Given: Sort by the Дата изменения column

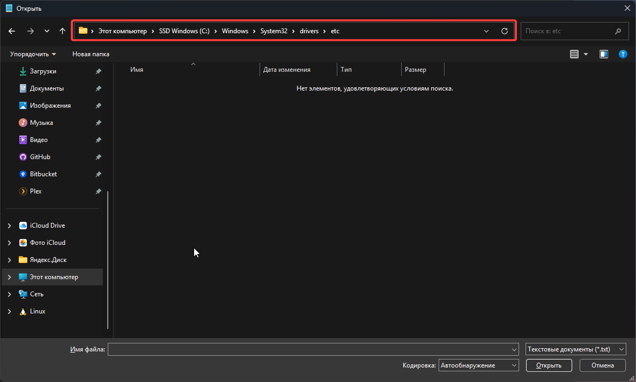Looking at the screenshot, I should click(x=287, y=70).
